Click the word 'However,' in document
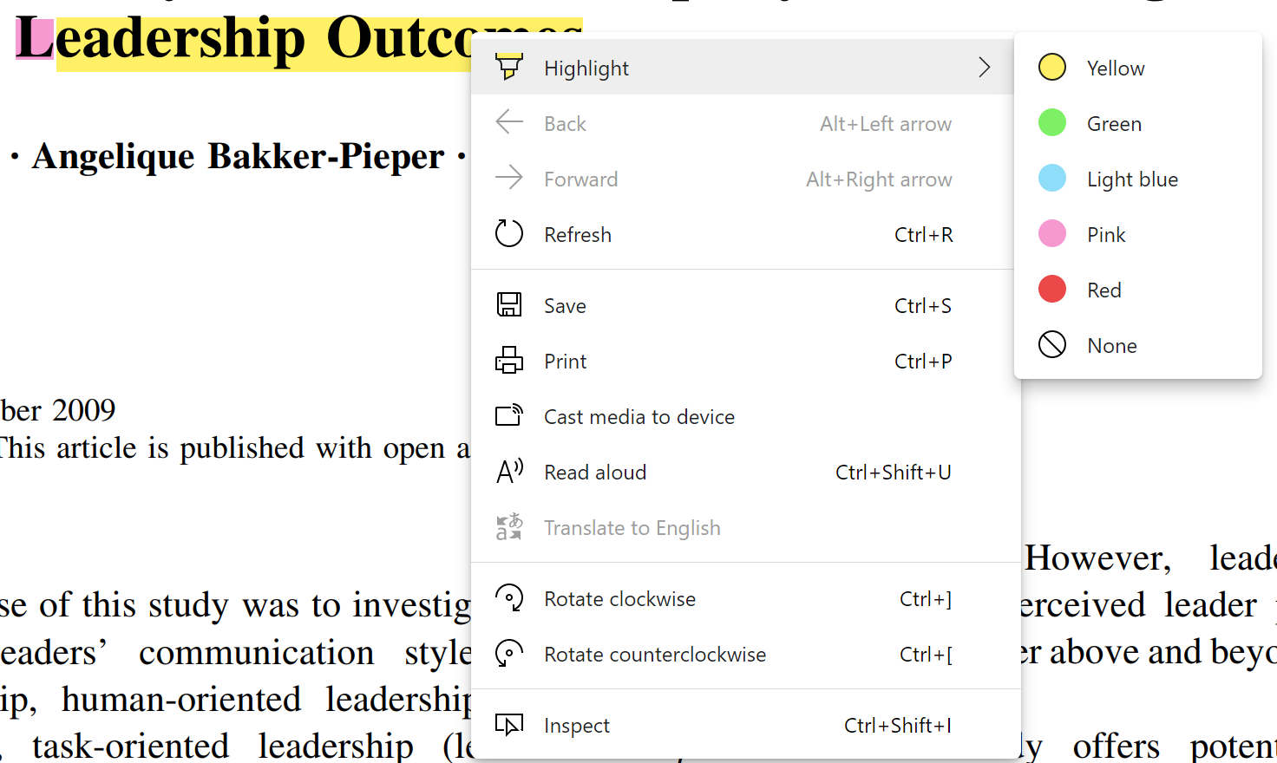 (x=1097, y=558)
